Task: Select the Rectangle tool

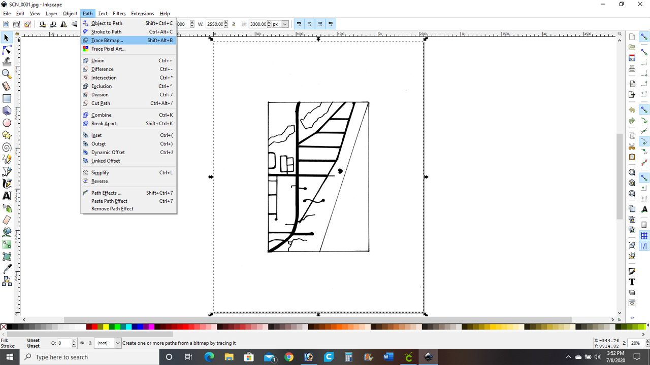Action: click(x=7, y=98)
